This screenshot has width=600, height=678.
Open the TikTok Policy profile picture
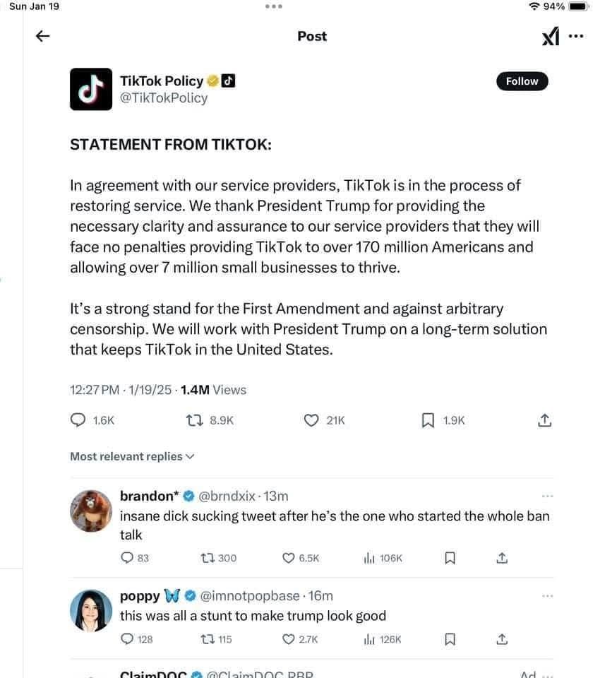click(91, 89)
